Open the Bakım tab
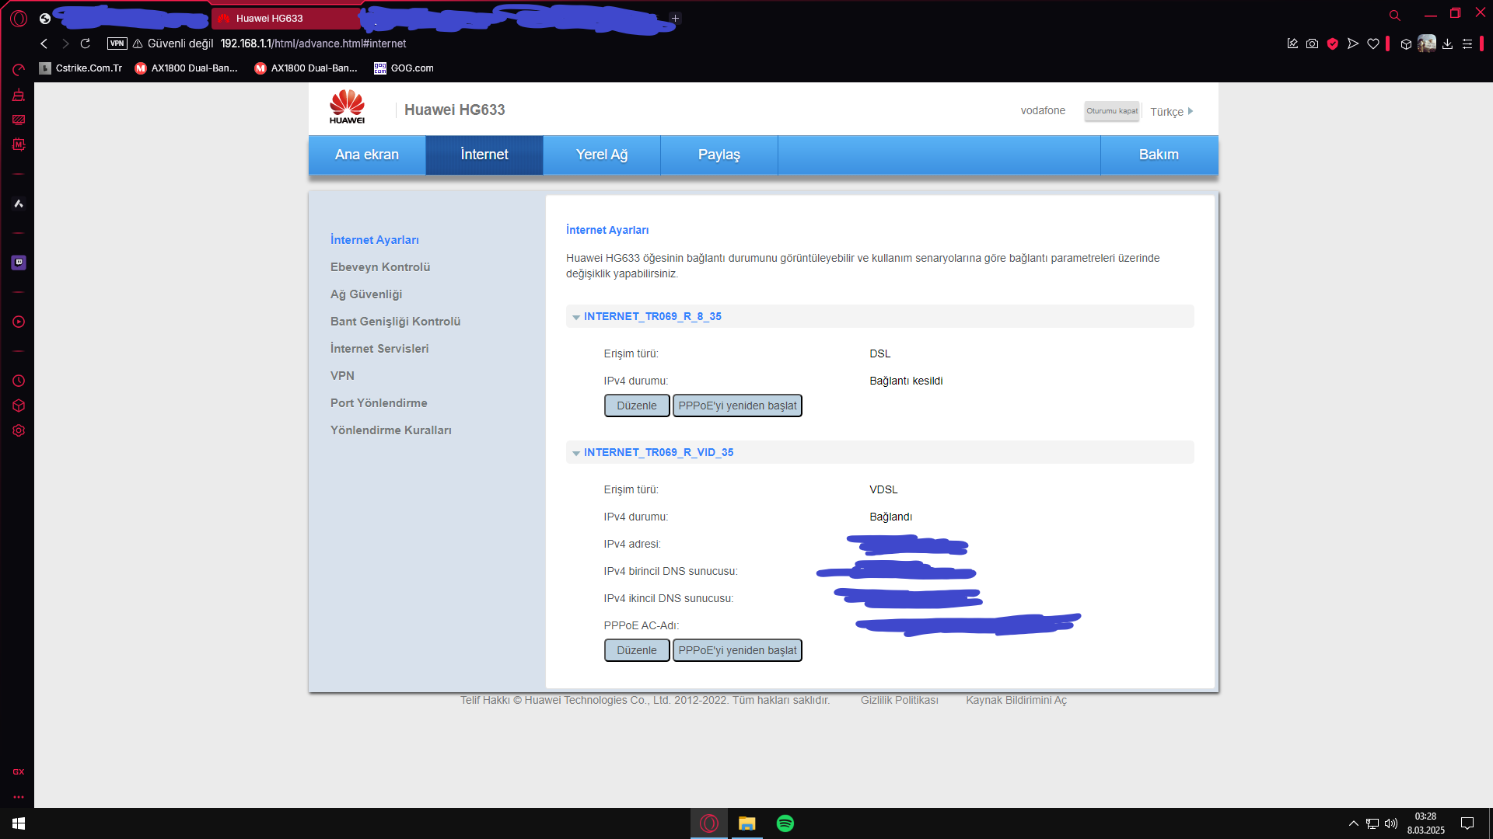The image size is (1493, 839). pos(1159,155)
